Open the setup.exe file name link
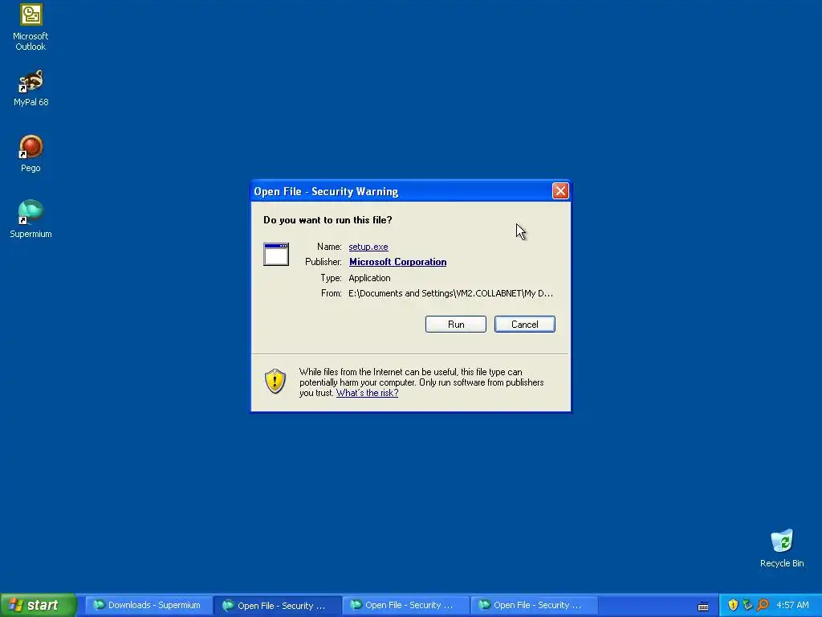Image resolution: width=822 pixels, height=617 pixels. click(x=368, y=247)
